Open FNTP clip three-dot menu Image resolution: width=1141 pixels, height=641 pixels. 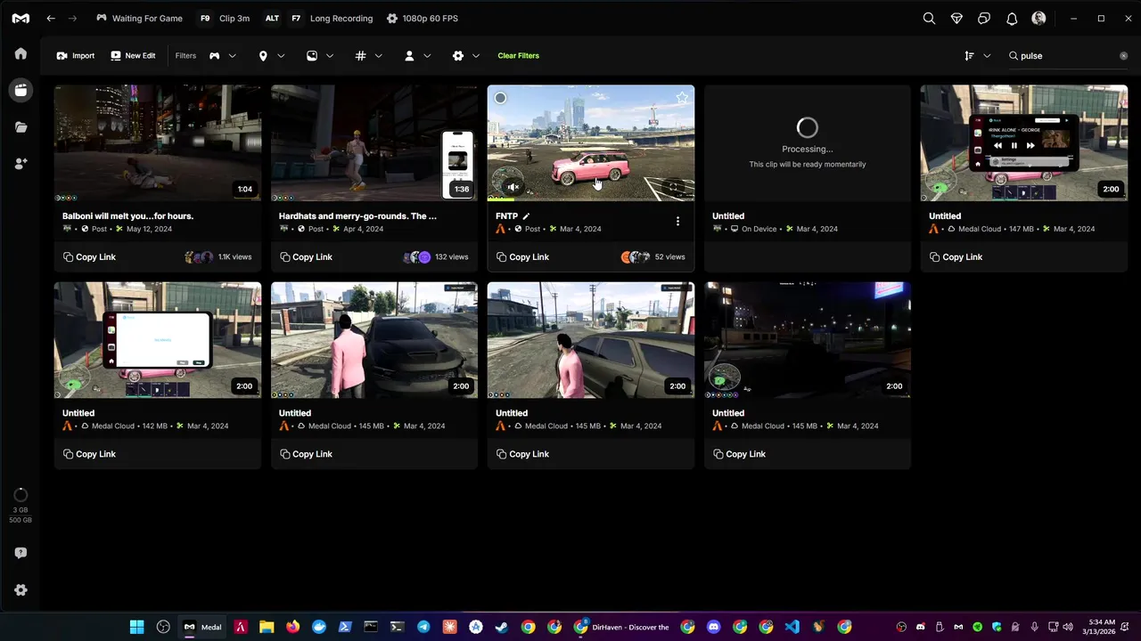pos(677,221)
